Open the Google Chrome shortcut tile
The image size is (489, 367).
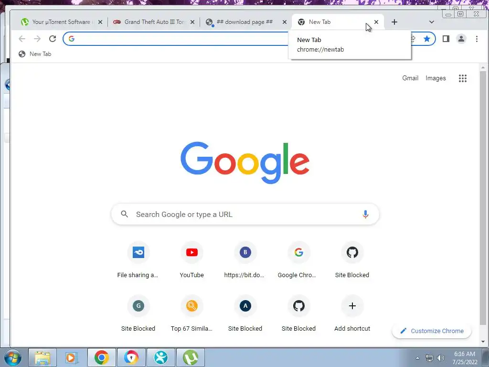pyautogui.click(x=298, y=259)
